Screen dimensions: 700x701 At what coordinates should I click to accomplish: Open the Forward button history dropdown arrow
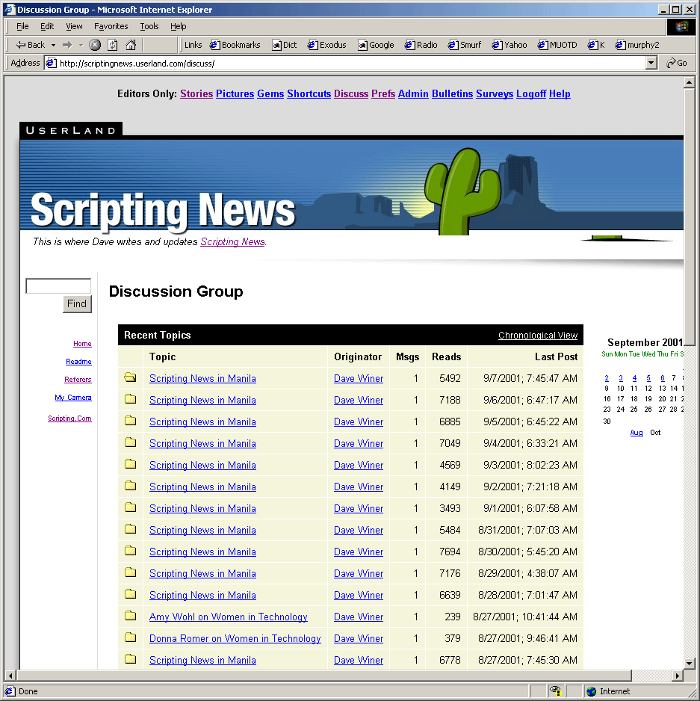point(81,45)
